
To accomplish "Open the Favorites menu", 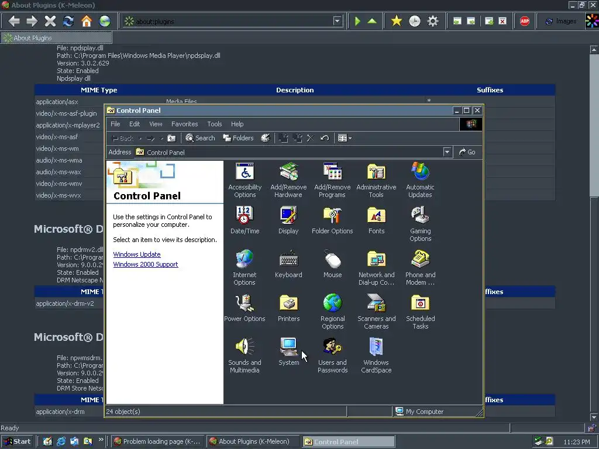I will tap(184, 124).
